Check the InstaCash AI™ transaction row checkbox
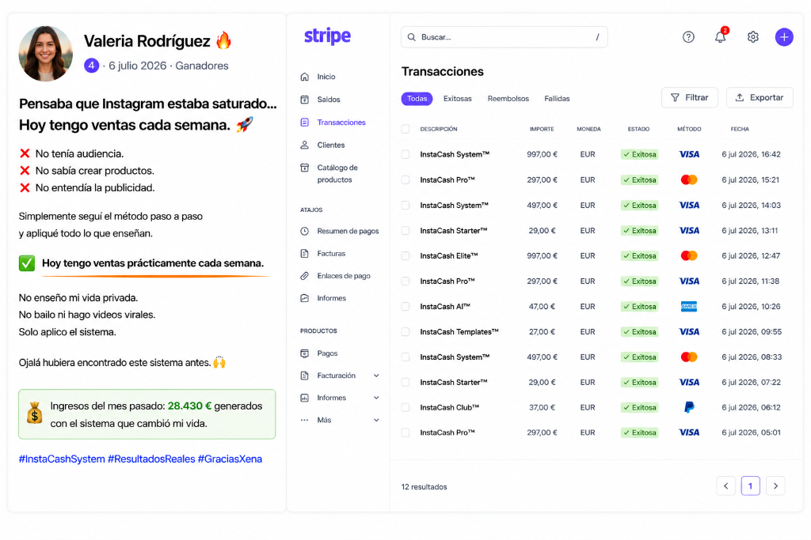 405,307
